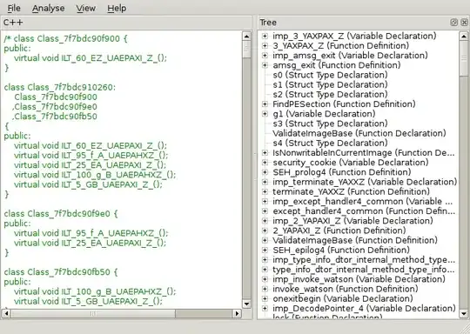Expand IsNonwritableInCurrentImage node
The image size is (470, 334).
[265, 152]
